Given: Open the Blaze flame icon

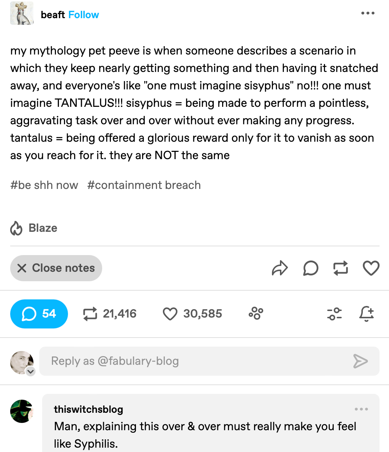Looking at the screenshot, I should point(16,228).
